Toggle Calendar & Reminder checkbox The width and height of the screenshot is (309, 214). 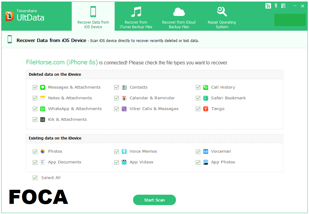pyautogui.click(x=116, y=98)
